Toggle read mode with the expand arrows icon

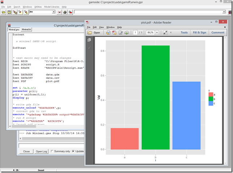pos(165,33)
